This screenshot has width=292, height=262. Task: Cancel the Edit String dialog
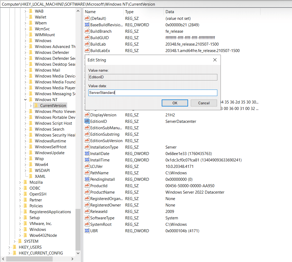(x=204, y=103)
